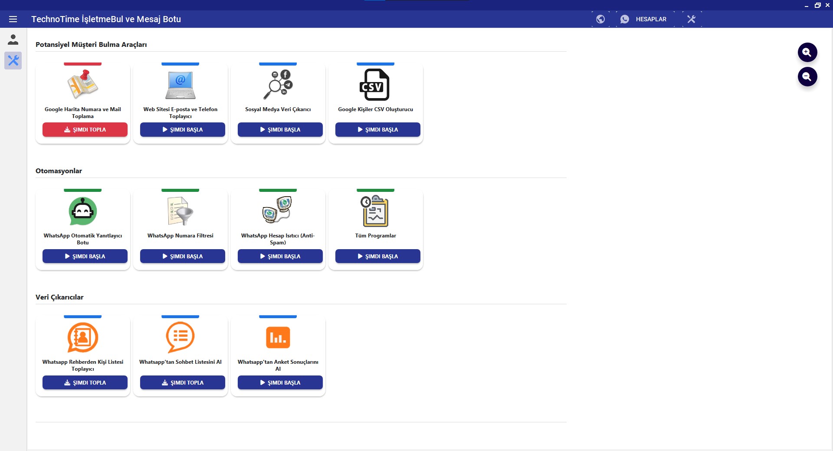Click ŞIMDI TOPLA under Sohbet Listesini Al
Image resolution: width=833 pixels, height=451 pixels.
(x=183, y=382)
